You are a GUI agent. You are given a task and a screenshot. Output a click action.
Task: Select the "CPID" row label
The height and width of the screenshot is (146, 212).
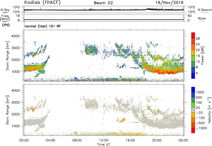click(x=6, y=25)
